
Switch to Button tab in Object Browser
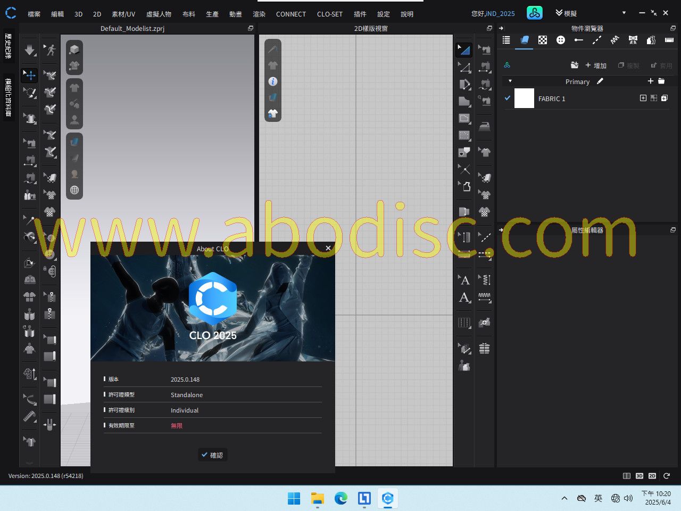561,40
